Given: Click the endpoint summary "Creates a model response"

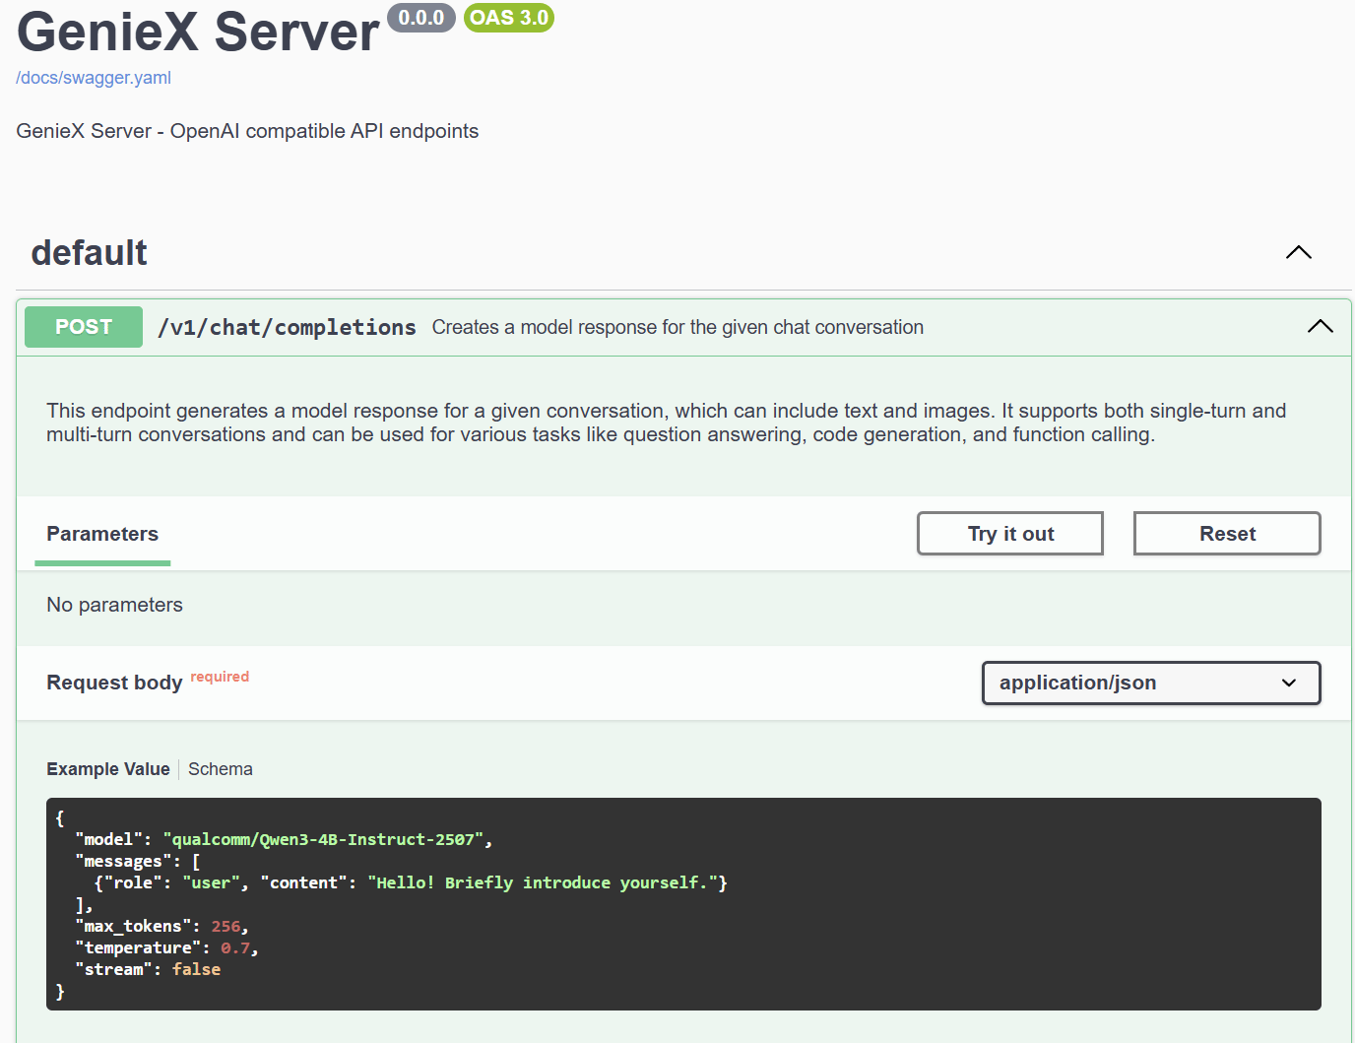Looking at the screenshot, I should coord(677,327).
